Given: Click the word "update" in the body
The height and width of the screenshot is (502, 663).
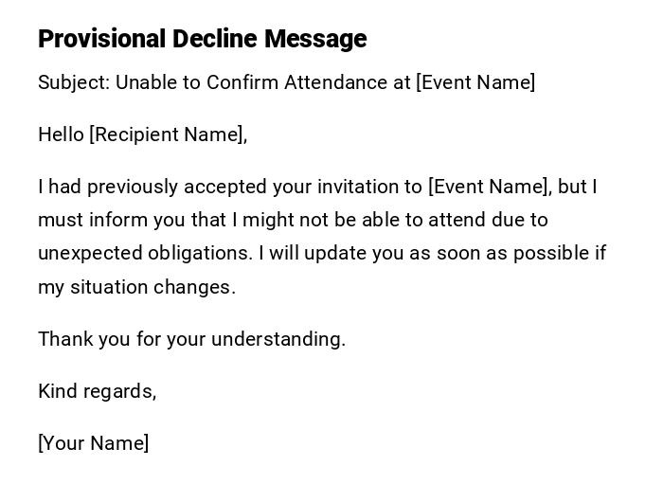Looking at the screenshot, I should point(329,253).
